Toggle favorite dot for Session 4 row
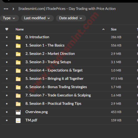Image resolution: width=138 pixels, height=138 pixels. (x=7, y=70)
